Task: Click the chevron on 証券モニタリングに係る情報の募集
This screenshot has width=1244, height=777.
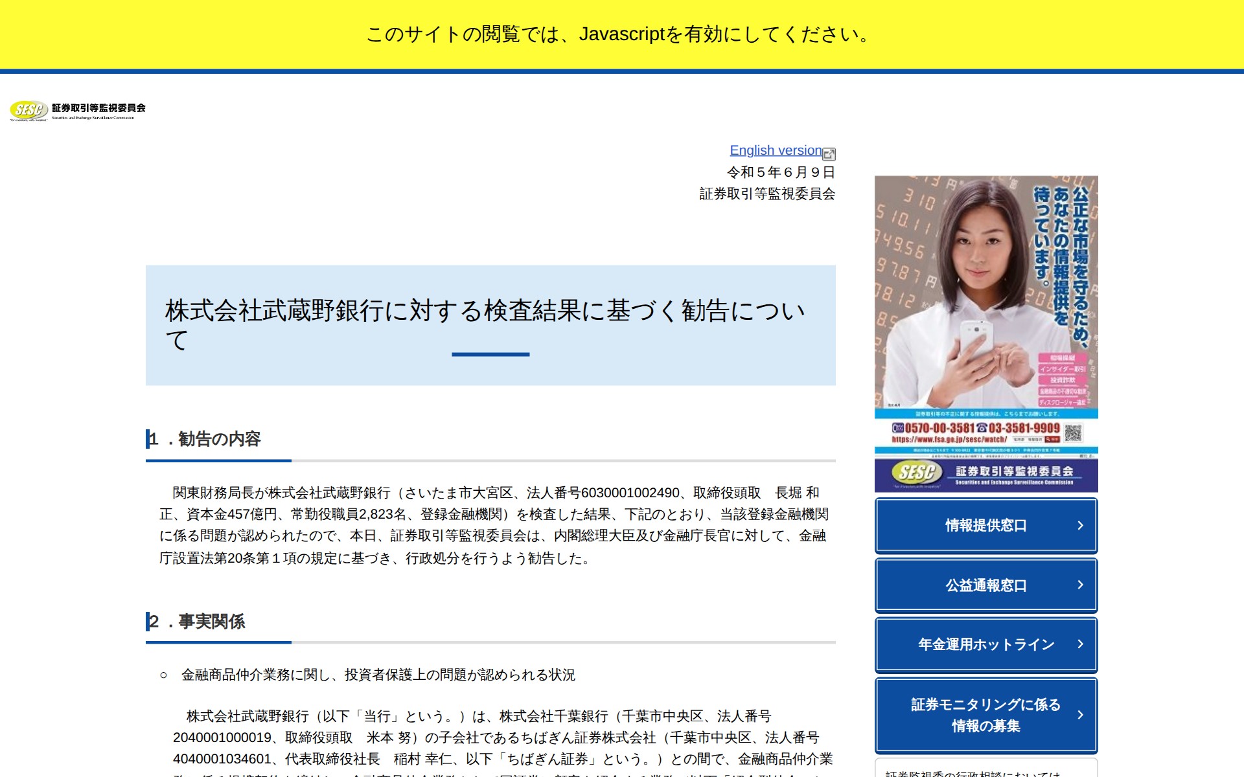Action: 1080,715
